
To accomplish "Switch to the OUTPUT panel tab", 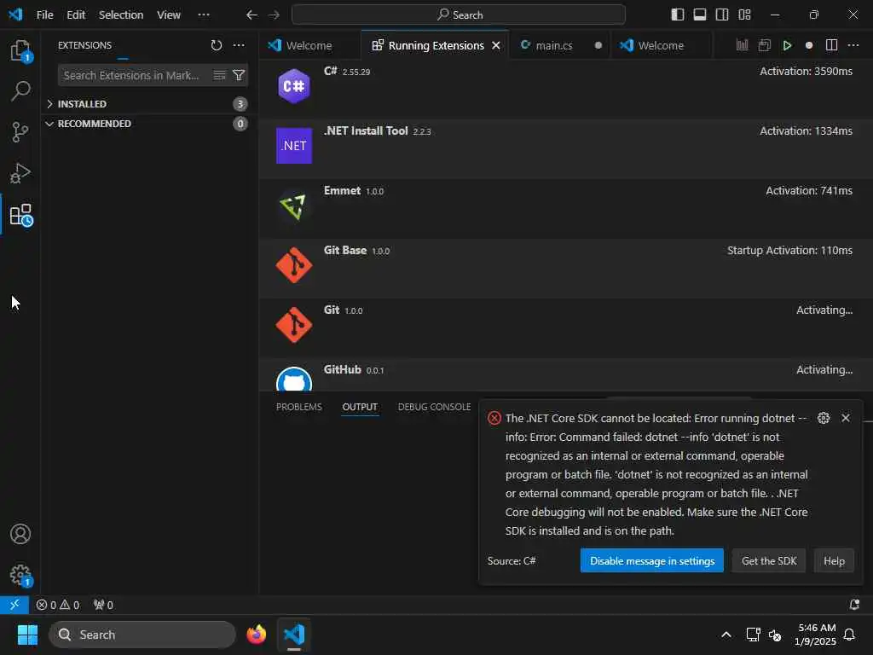I will tap(360, 407).
